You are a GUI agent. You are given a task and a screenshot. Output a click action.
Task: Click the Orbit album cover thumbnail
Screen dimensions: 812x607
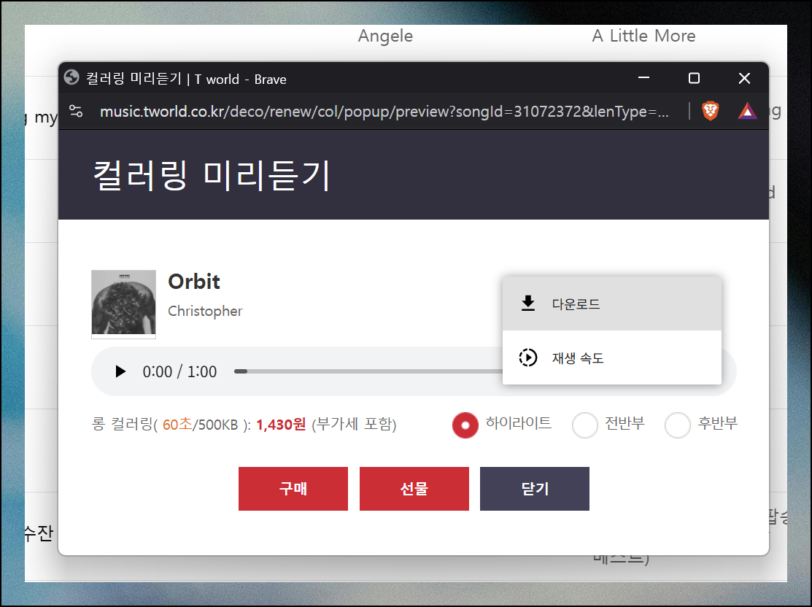point(124,304)
